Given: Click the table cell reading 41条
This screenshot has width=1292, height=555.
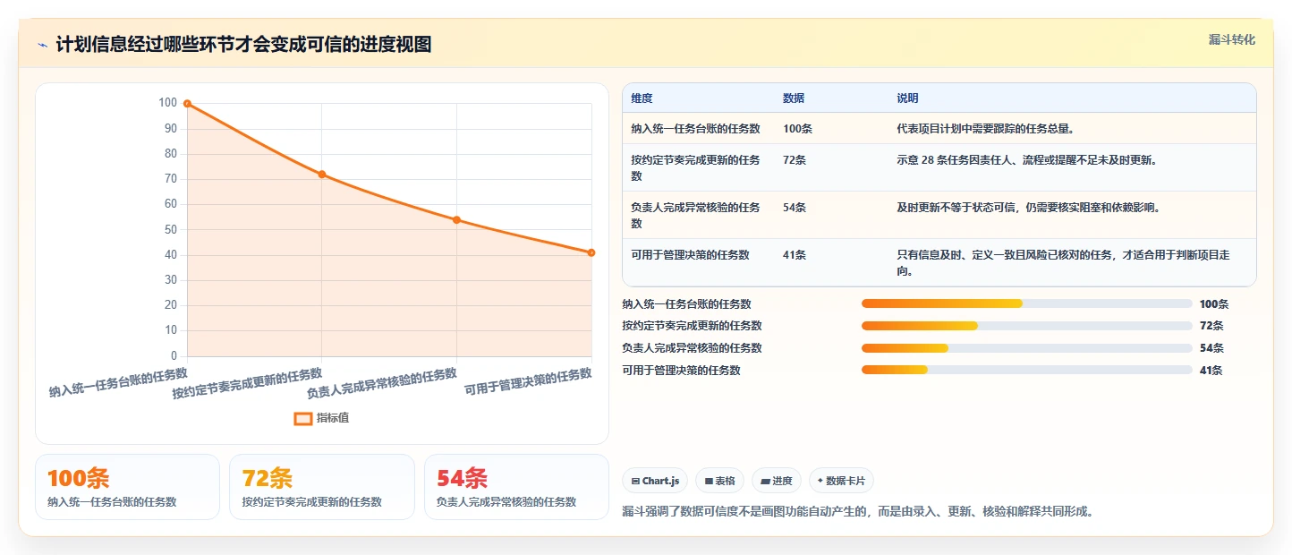Looking at the screenshot, I should (795, 255).
